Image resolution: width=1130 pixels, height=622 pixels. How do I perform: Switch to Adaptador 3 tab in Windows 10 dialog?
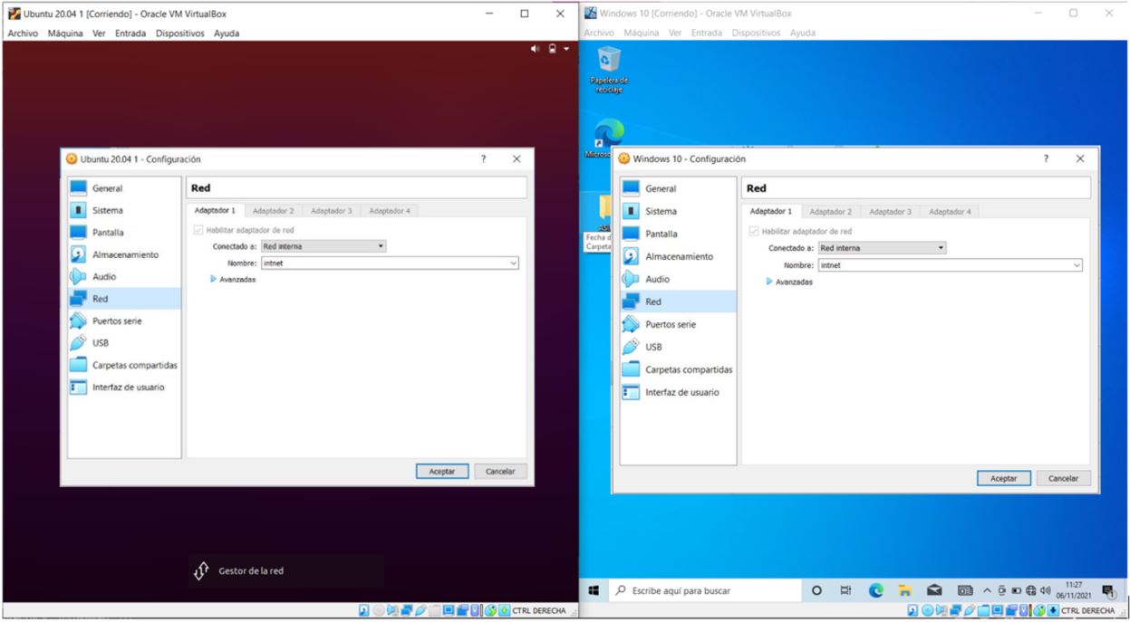click(x=890, y=212)
